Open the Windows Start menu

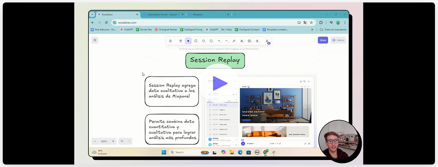click(164, 152)
